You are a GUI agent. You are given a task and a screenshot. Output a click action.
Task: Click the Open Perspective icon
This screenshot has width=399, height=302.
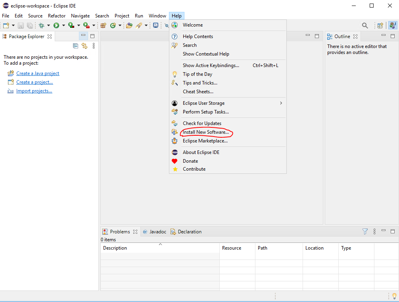380,25
